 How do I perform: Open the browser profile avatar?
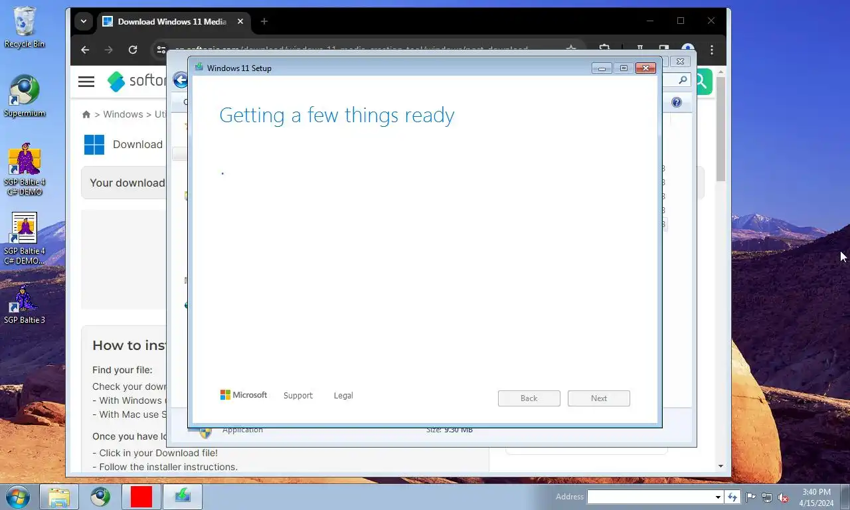[x=688, y=49]
